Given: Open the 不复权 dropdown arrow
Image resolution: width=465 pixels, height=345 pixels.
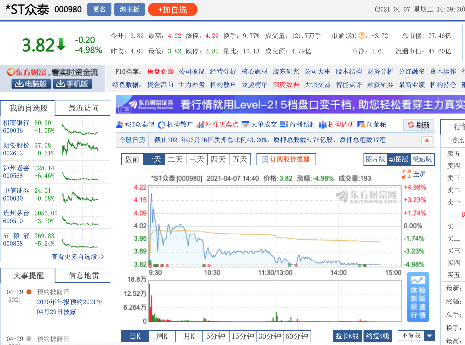Looking at the screenshot, I should click(429, 336).
